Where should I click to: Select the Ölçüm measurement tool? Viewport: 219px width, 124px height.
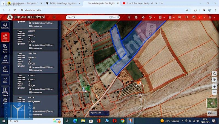click(5, 69)
